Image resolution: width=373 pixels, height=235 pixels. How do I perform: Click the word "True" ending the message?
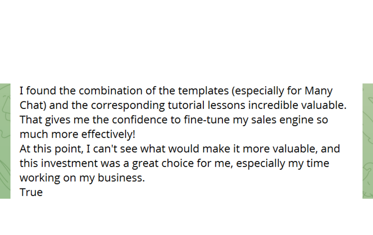(x=31, y=192)
